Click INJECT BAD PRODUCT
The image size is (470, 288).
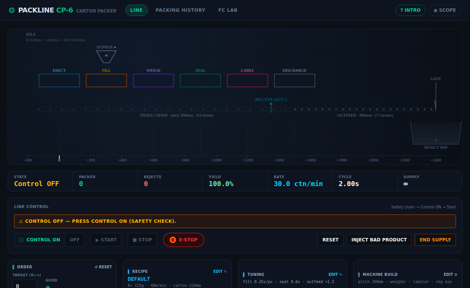click(x=379, y=240)
